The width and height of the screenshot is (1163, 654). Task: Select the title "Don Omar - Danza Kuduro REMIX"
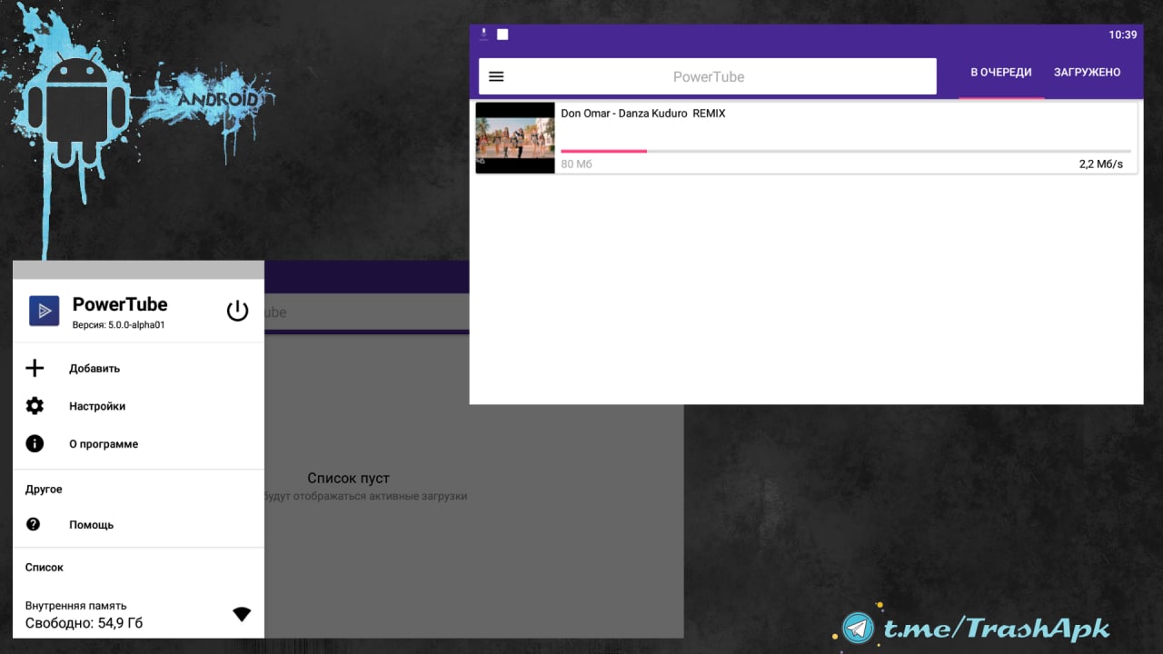643,114
